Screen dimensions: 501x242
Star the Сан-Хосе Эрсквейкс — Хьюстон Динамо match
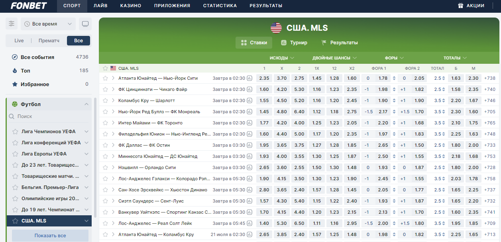coord(105,190)
